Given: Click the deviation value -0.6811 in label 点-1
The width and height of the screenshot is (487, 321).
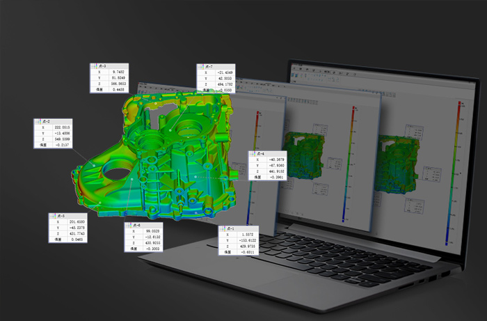Looking at the screenshot, I should (247, 252).
